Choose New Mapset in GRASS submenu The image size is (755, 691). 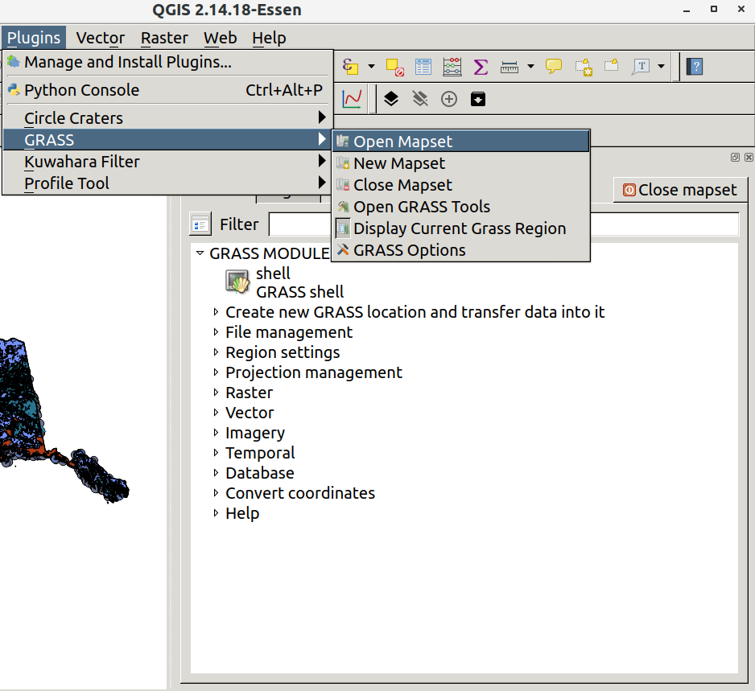tap(460, 163)
